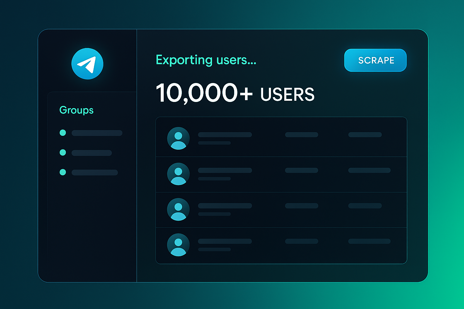Open the third user's avatar icon
The height and width of the screenshot is (309, 464).
click(x=178, y=209)
